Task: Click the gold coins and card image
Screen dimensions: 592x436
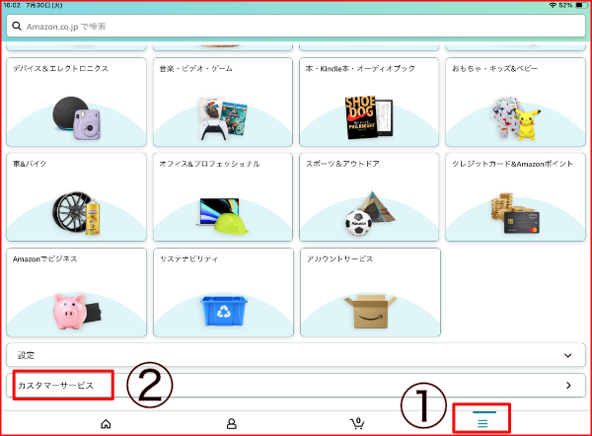Action: tap(515, 213)
